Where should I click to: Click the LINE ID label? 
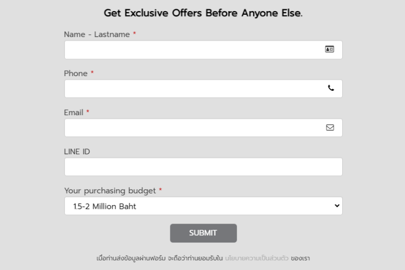(77, 152)
